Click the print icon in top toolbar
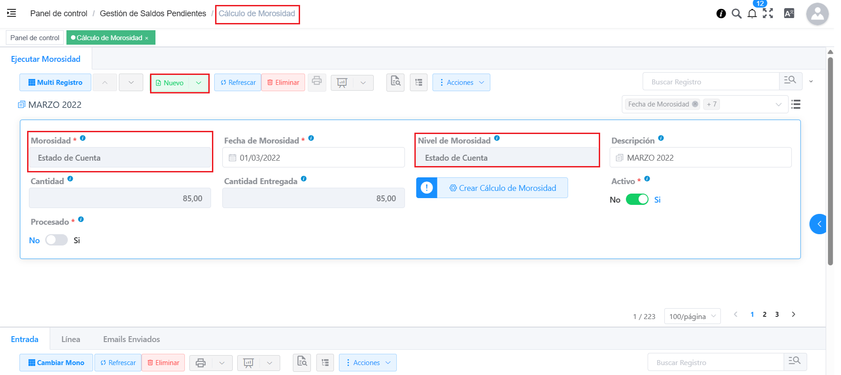This screenshot has height=375, width=841. [x=317, y=81]
